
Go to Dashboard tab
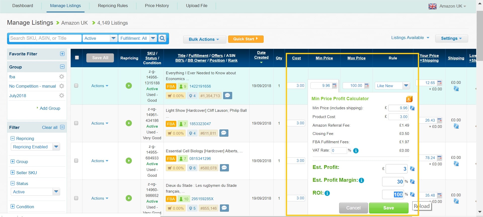click(x=23, y=6)
